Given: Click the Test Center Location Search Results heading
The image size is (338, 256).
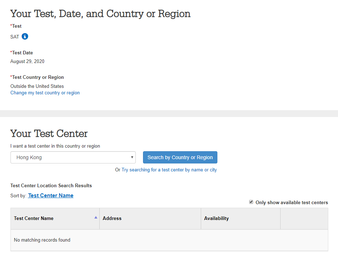Looking at the screenshot, I should pyautogui.click(x=51, y=185).
